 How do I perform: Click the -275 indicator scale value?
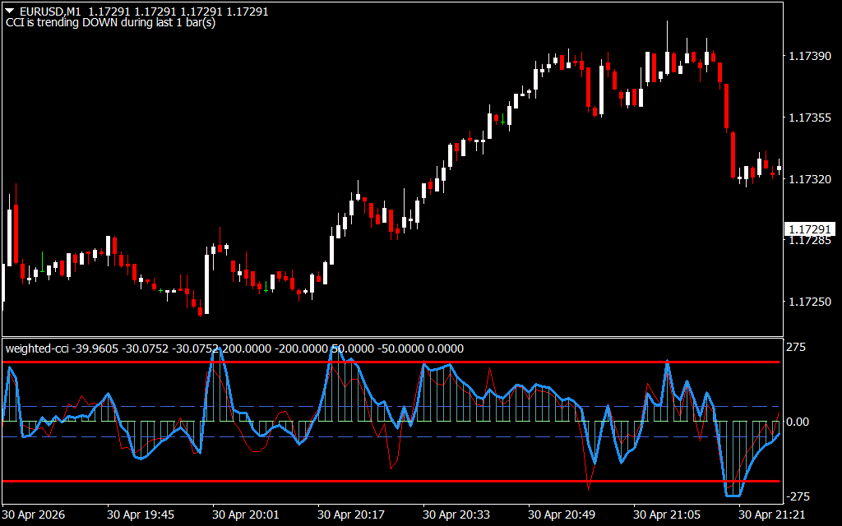pos(798,496)
